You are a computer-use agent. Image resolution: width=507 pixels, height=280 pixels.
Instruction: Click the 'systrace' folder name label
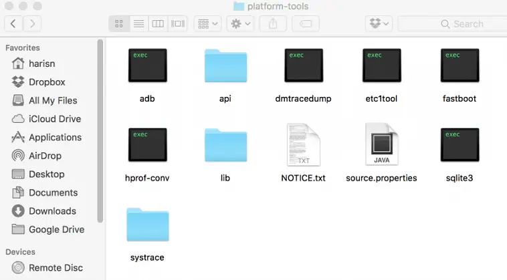147,257
